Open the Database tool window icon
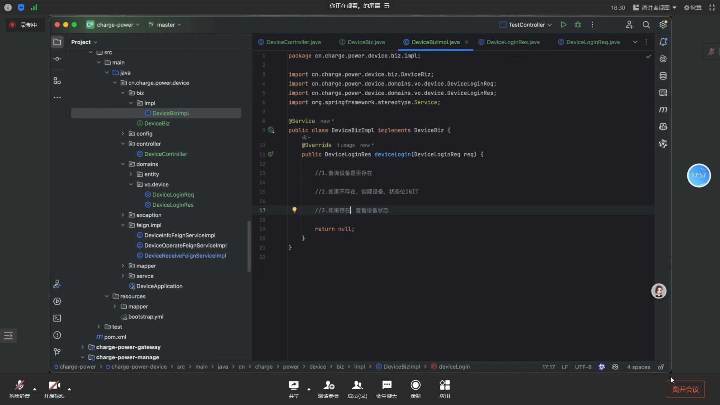 tap(663, 76)
